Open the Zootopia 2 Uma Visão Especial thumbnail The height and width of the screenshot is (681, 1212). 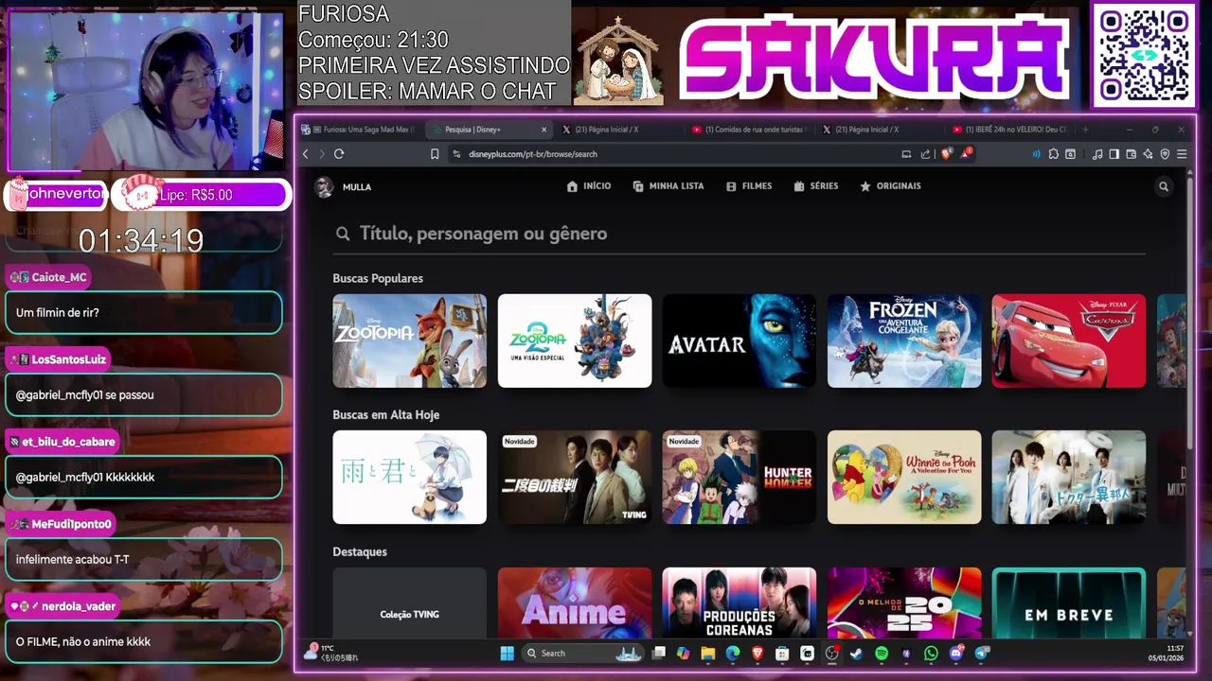point(575,340)
